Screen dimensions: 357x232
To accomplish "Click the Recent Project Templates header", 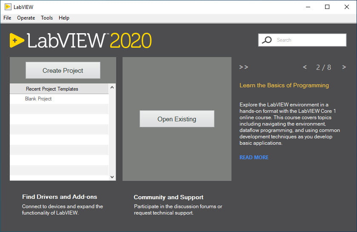I will click(x=59, y=89).
